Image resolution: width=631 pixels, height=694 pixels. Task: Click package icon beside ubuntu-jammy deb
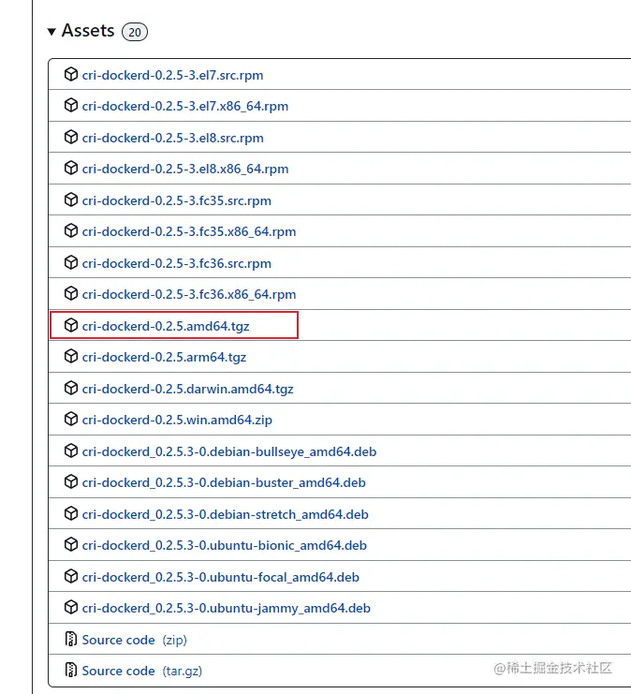tap(71, 607)
